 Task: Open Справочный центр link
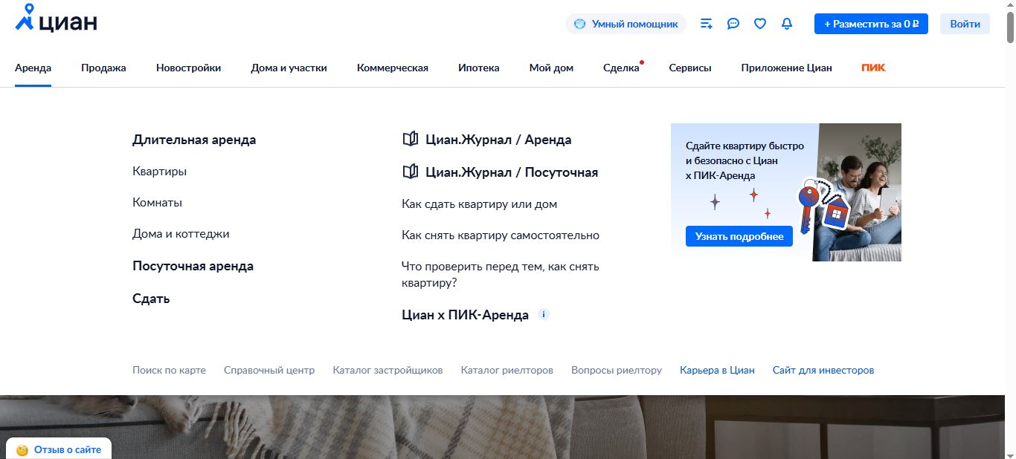pyautogui.click(x=269, y=370)
